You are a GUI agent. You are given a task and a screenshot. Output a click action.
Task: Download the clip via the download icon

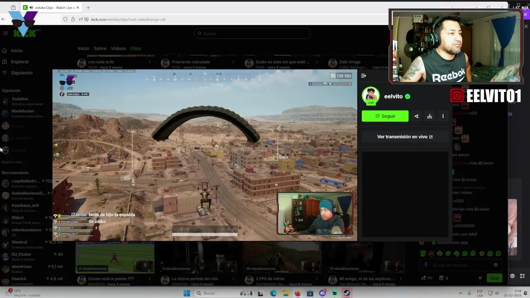430,116
